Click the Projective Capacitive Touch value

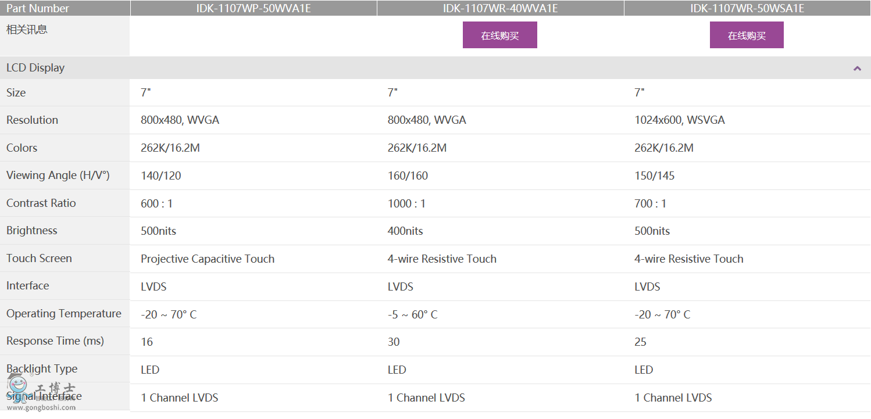(208, 259)
